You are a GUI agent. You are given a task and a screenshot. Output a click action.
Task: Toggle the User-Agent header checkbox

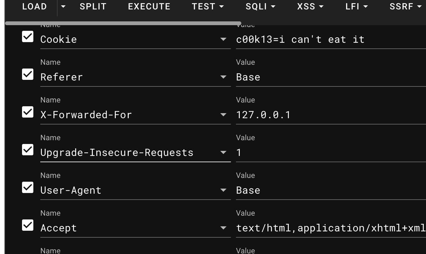[x=28, y=188]
